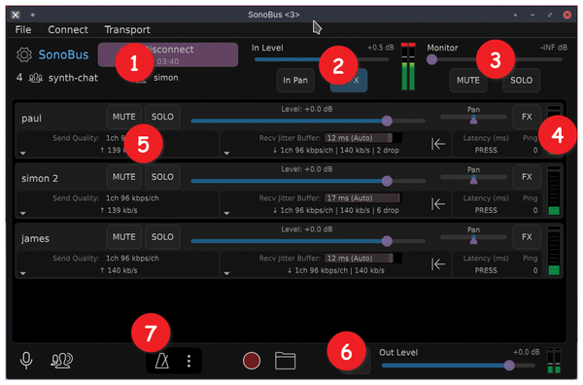
Task: Open the Transport menu
Action: 127,29
